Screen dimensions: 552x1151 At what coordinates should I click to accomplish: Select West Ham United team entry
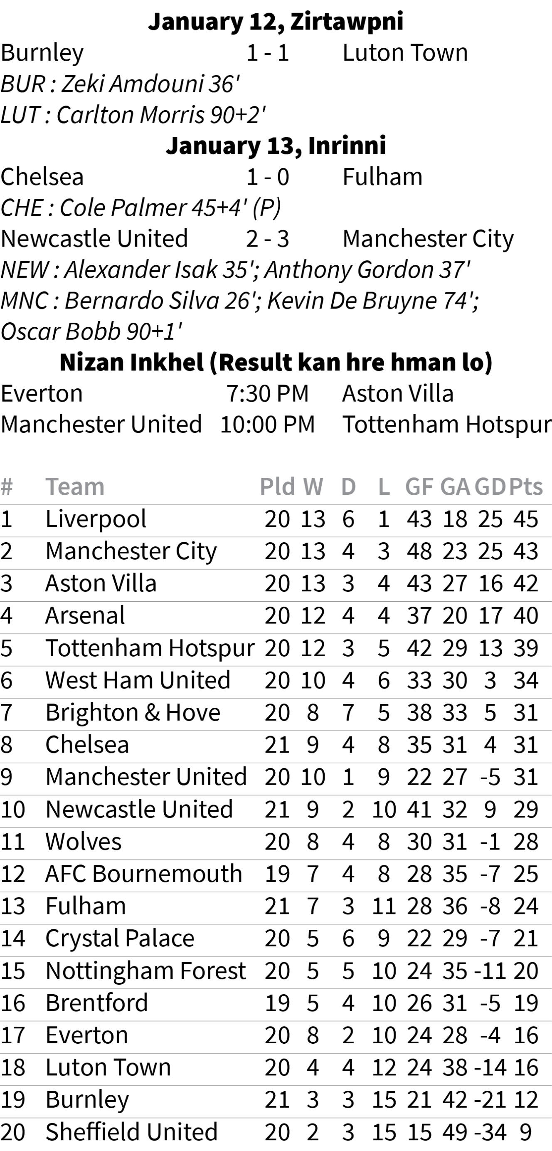coord(138,681)
